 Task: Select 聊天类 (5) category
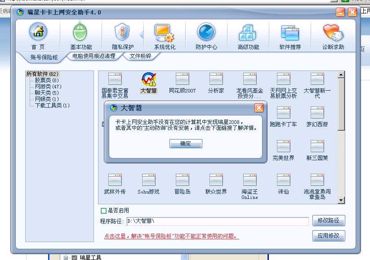coord(47,93)
